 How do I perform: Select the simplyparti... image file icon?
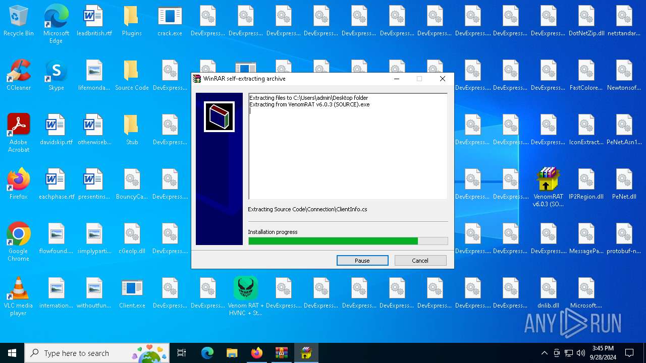[94, 238]
